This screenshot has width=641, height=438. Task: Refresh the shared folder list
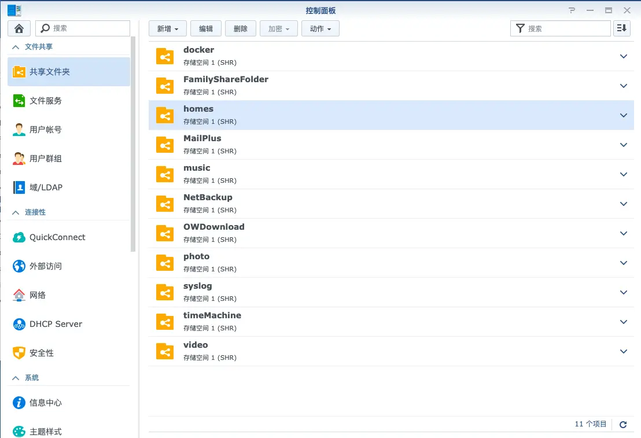click(623, 425)
